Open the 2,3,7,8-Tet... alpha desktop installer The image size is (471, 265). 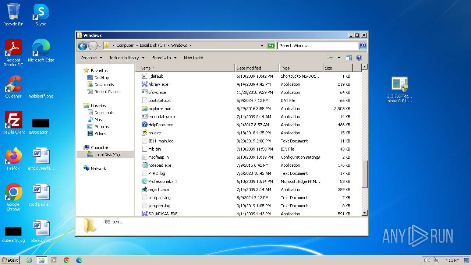[x=400, y=90]
